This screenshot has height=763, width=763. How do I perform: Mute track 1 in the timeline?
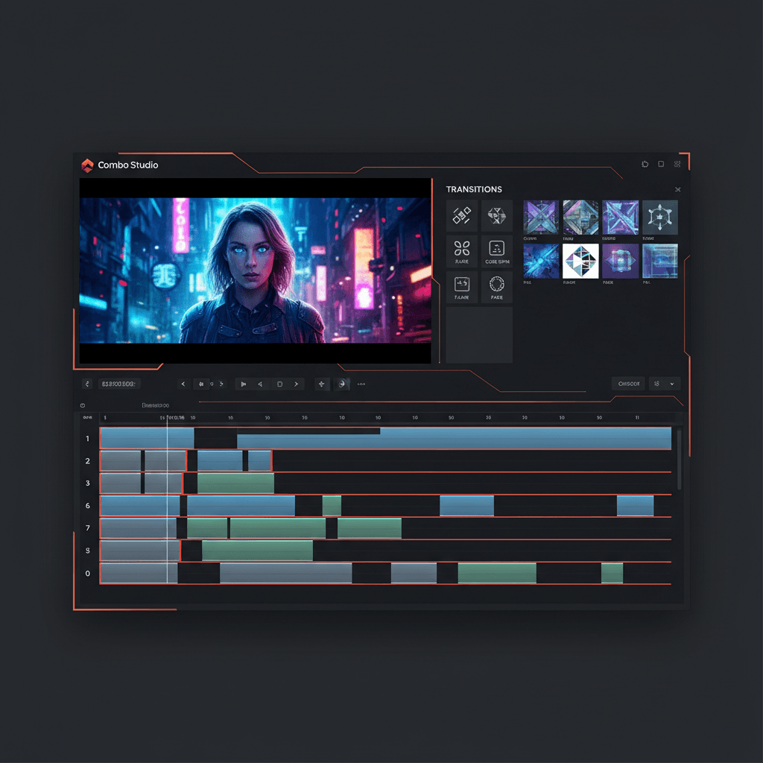click(87, 438)
